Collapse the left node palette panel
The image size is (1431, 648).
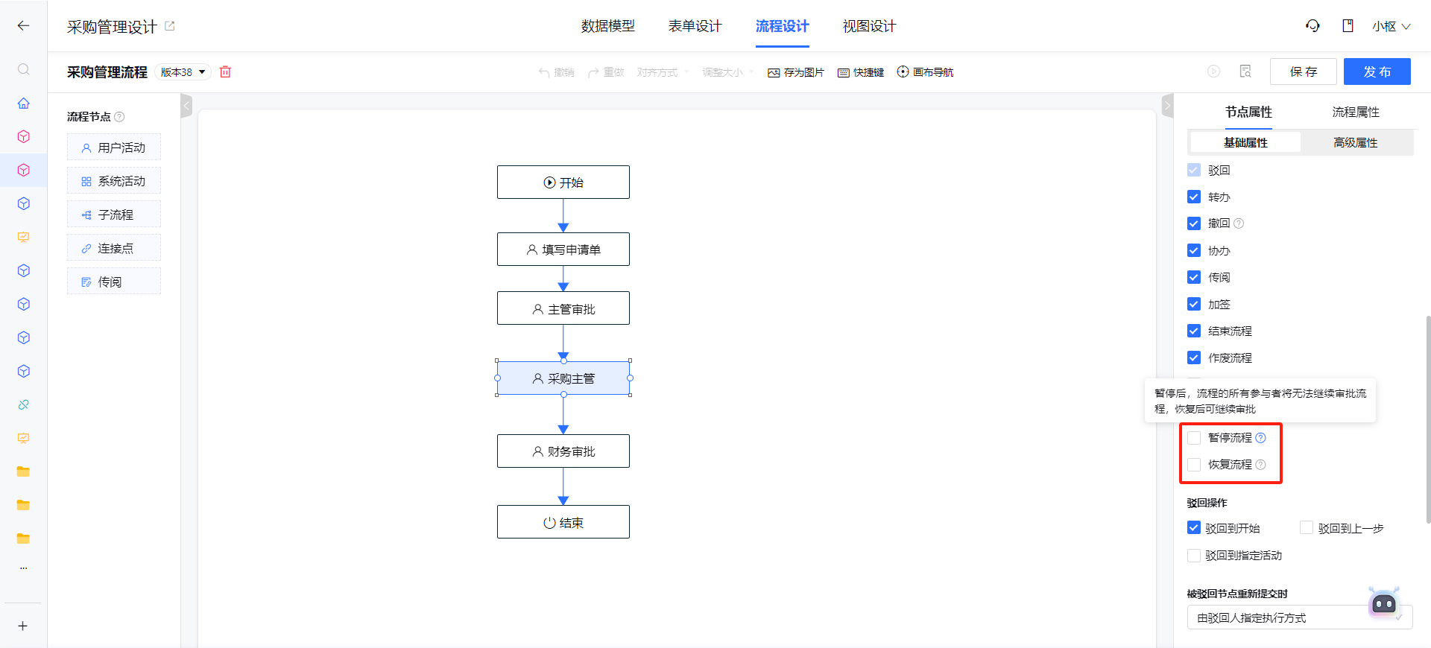click(186, 106)
